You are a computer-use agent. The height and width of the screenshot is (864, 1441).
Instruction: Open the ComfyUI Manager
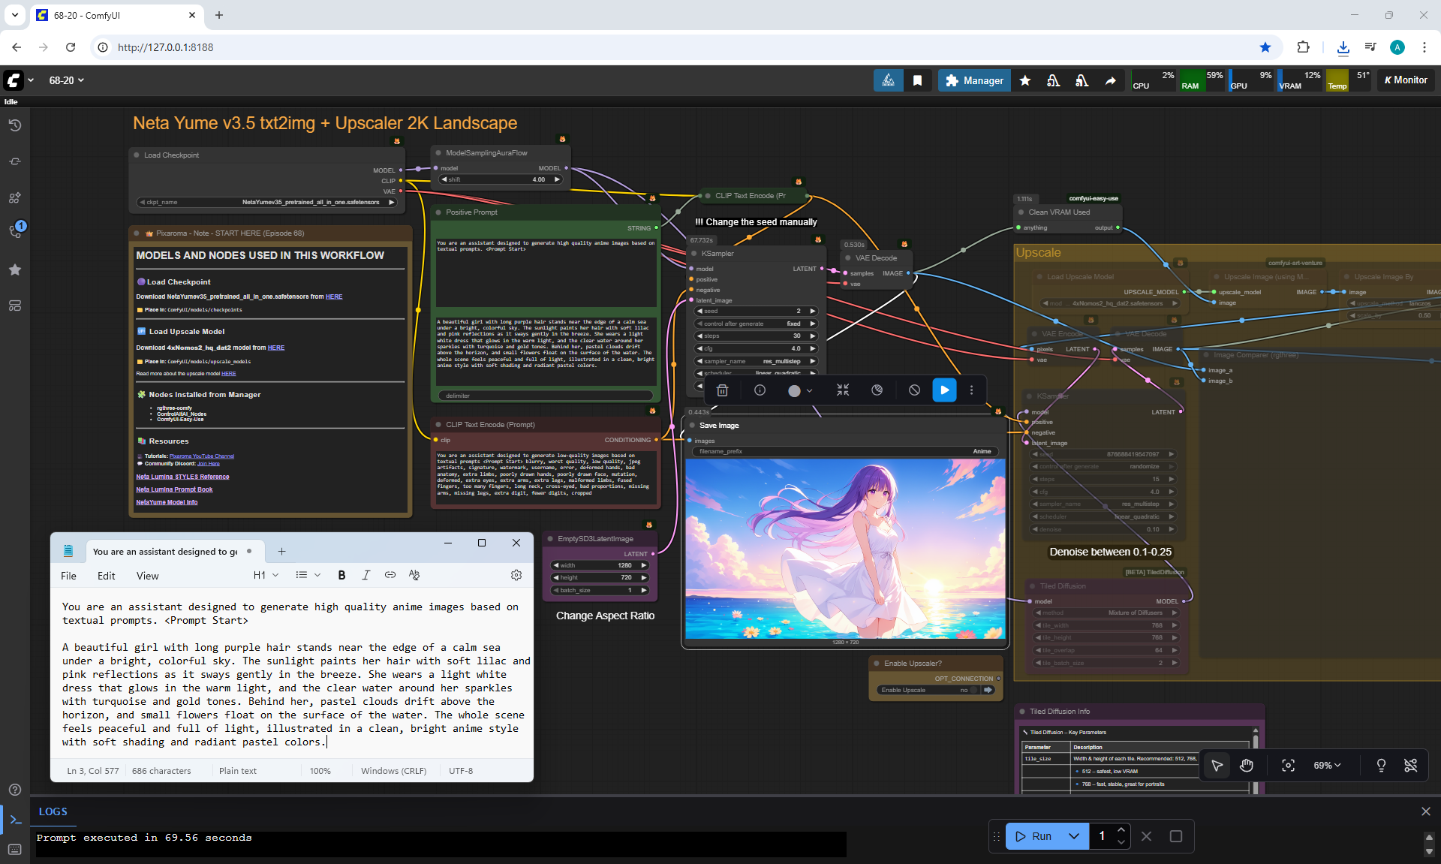973,80
